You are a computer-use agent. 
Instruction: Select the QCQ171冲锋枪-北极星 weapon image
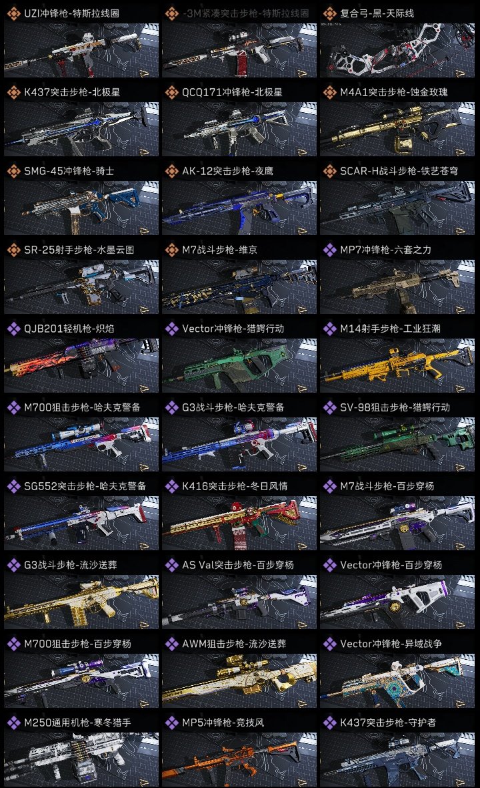(239, 129)
